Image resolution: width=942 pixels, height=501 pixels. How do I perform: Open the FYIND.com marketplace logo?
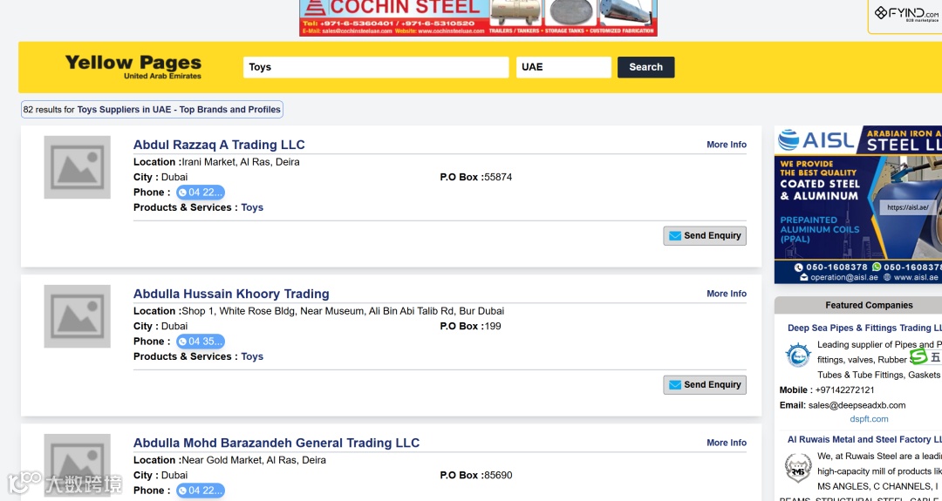[906, 15]
